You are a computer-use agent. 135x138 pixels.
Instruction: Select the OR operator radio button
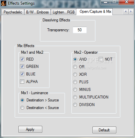point(75,67)
